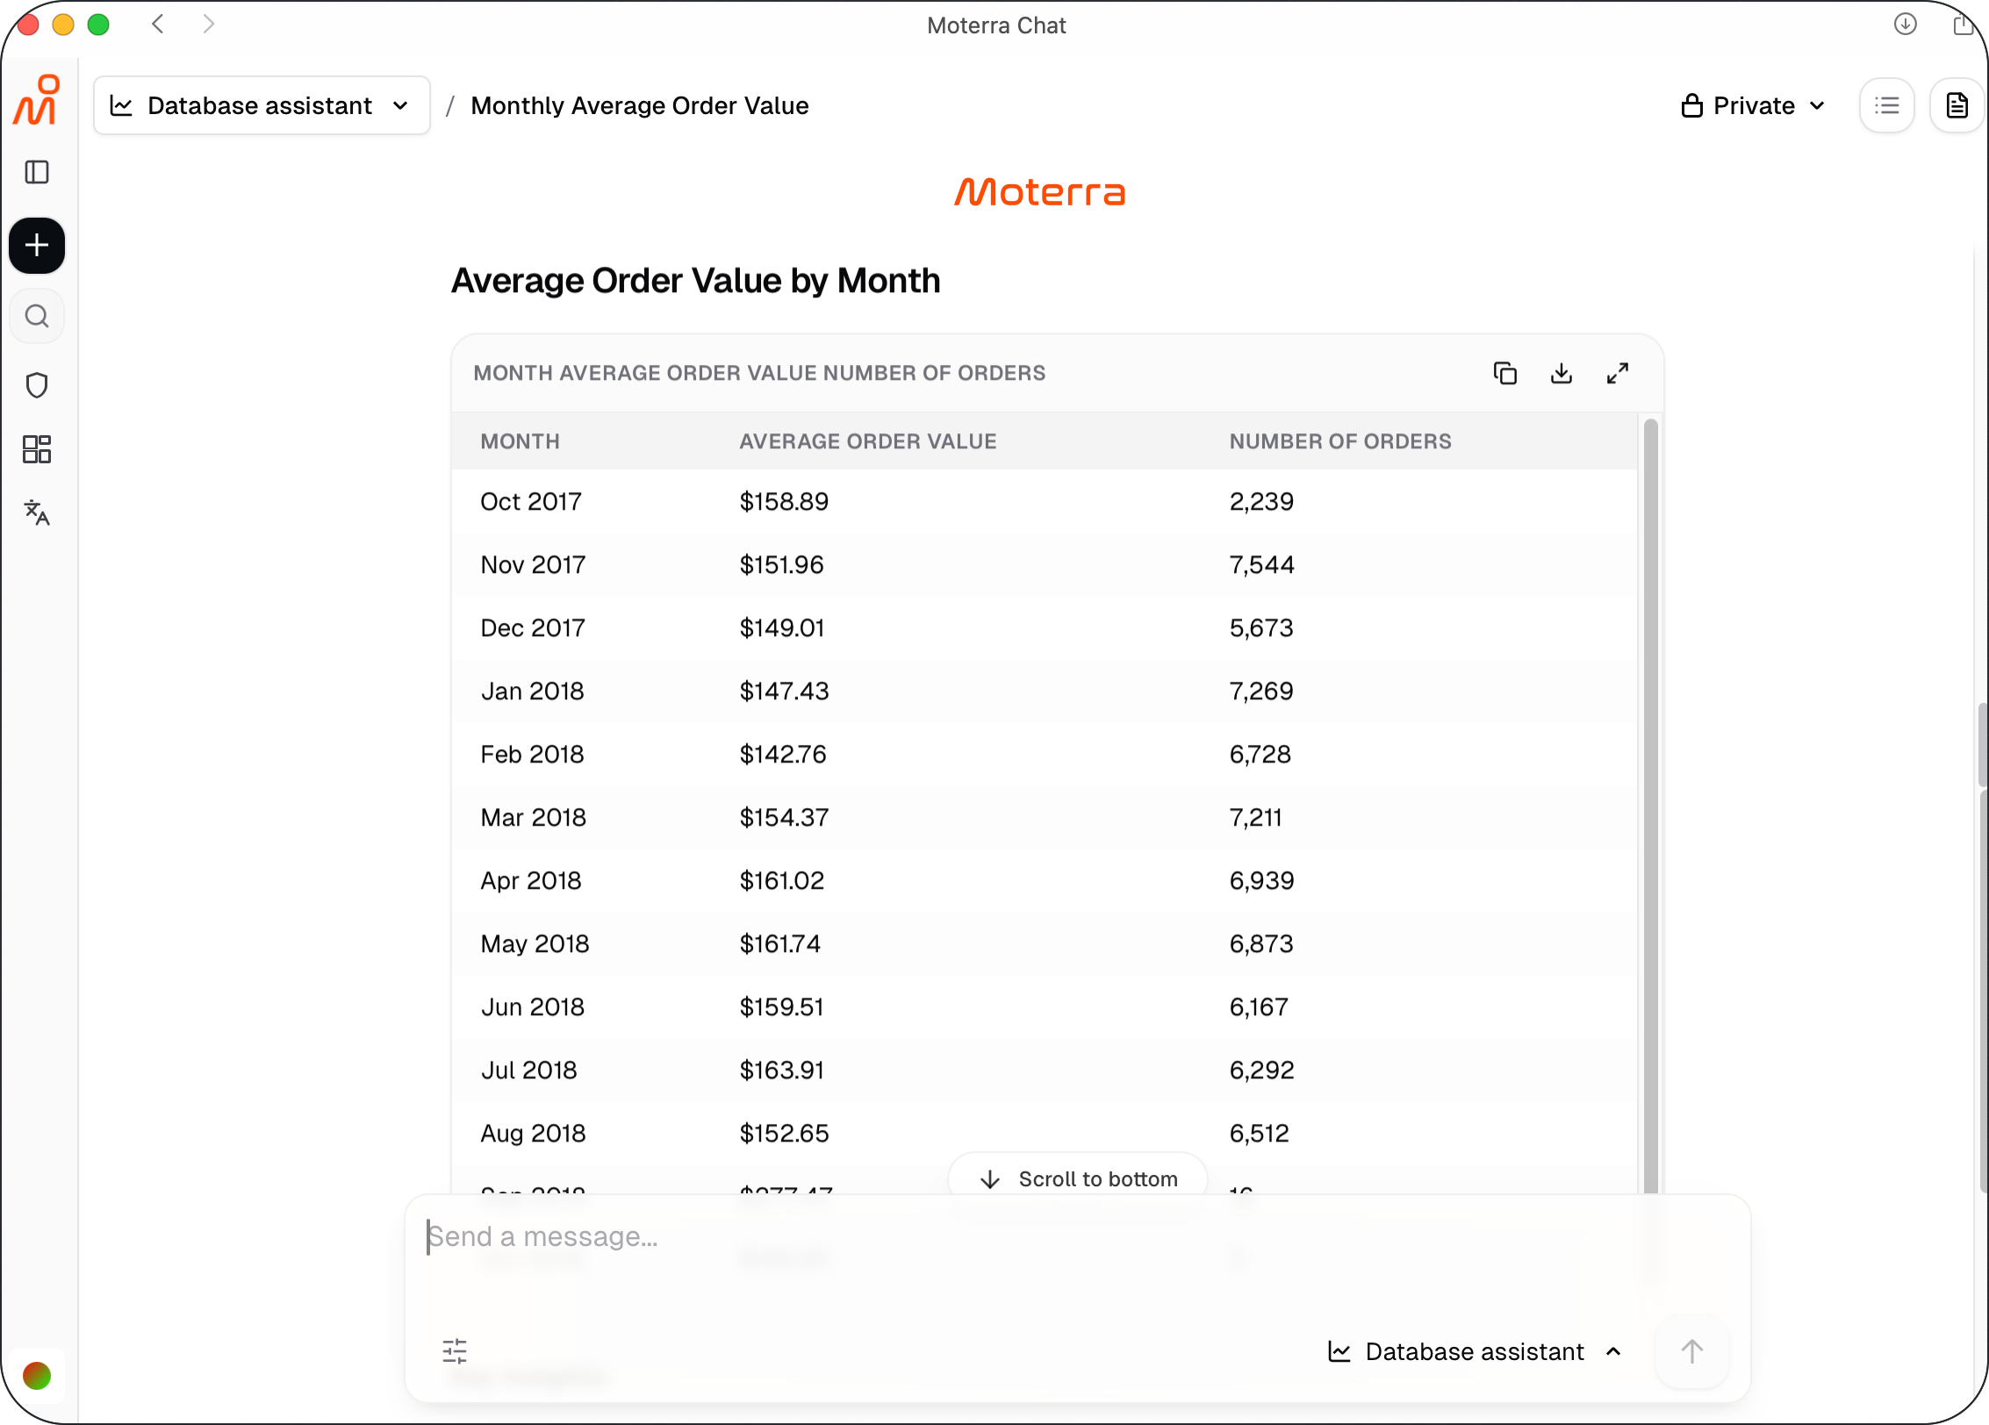This screenshot has width=1989, height=1425.
Task: Copy the table with copy icon
Action: [x=1505, y=374]
